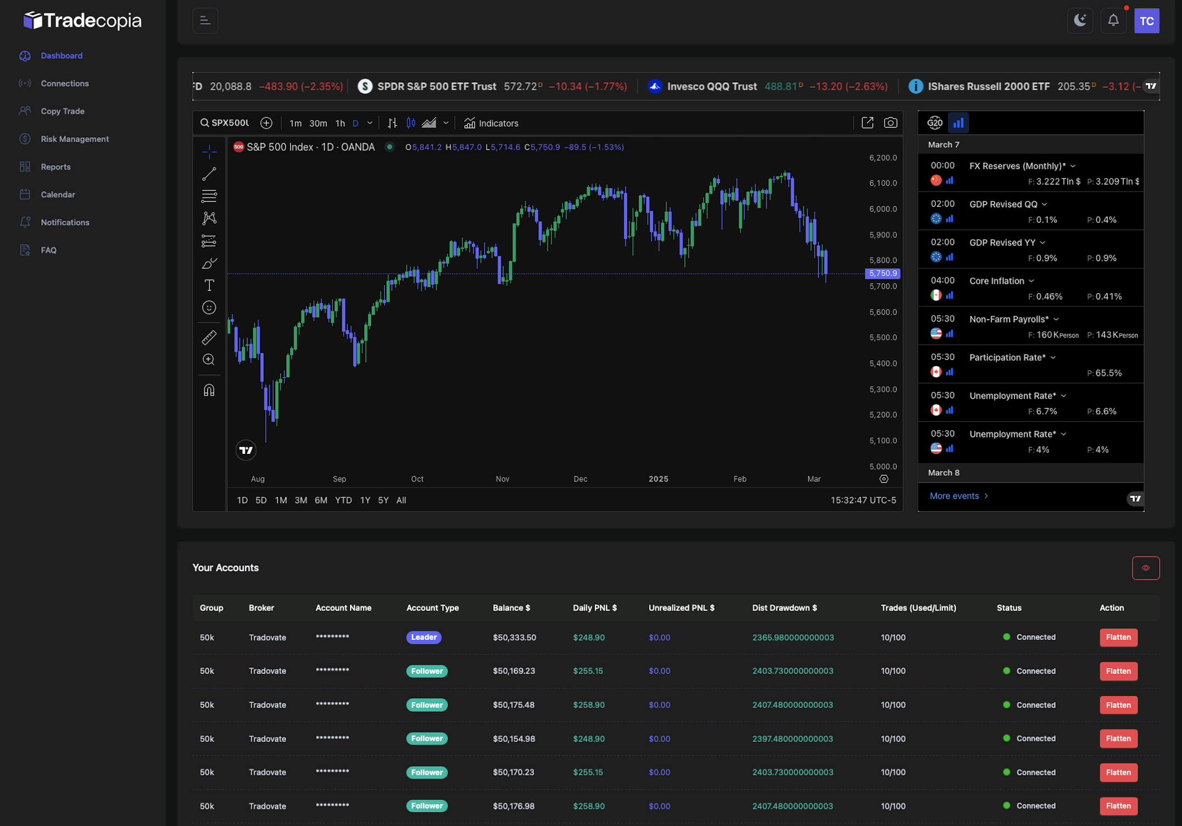Select the text annotation tool
Viewport: 1182px width, 826px height.
[209, 285]
